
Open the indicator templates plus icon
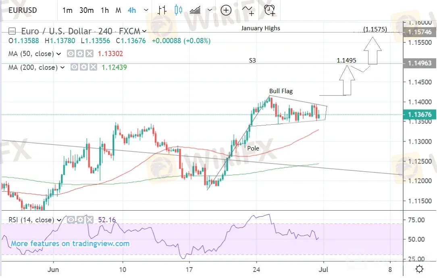tap(247, 10)
